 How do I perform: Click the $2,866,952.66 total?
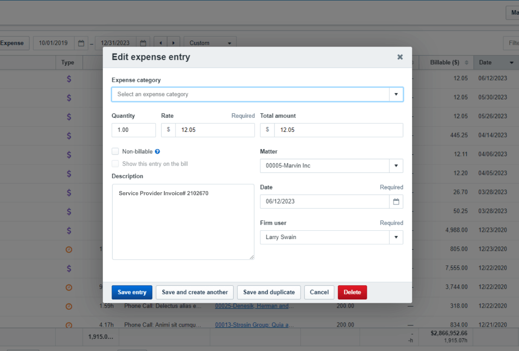(449, 333)
